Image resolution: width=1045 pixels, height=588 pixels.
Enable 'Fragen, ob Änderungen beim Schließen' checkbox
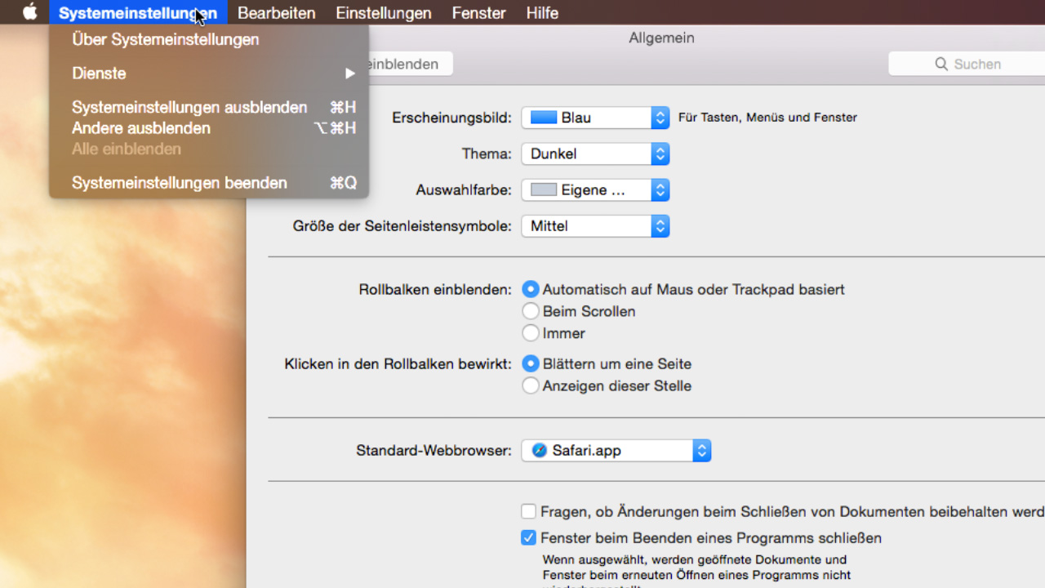pyautogui.click(x=529, y=512)
